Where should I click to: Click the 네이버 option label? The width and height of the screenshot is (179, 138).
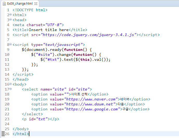point(125,99)
